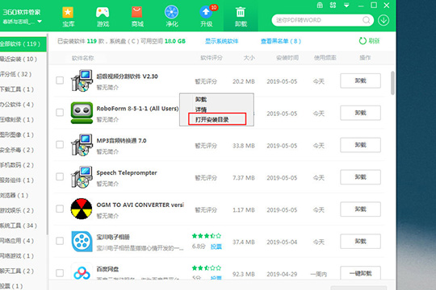Check the 百度网盘 checkbox
The height and width of the screenshot is (290, 436).
[x=60, y=273]
